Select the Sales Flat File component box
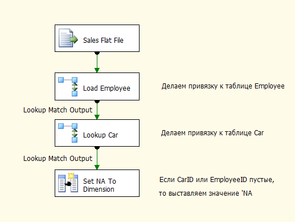The image size is (295, 222). 97,38
